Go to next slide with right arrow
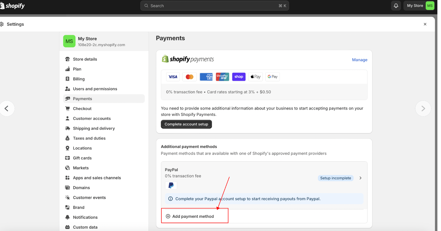The width and height of the screenshot is (441, 231). [x=423, y=109]
